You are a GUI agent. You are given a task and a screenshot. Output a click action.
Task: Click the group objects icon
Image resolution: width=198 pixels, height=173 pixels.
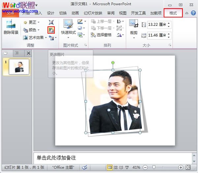pos(119,28)
